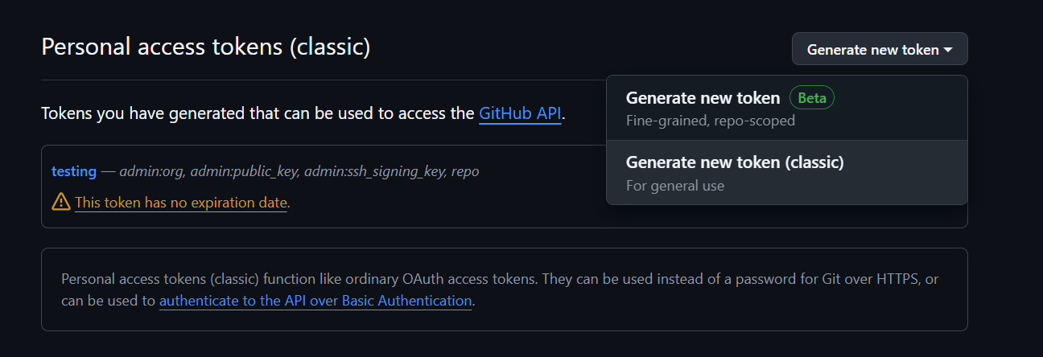Follow the Basic Authentication API link
The image size is (1043, 357).
point(315,301)
